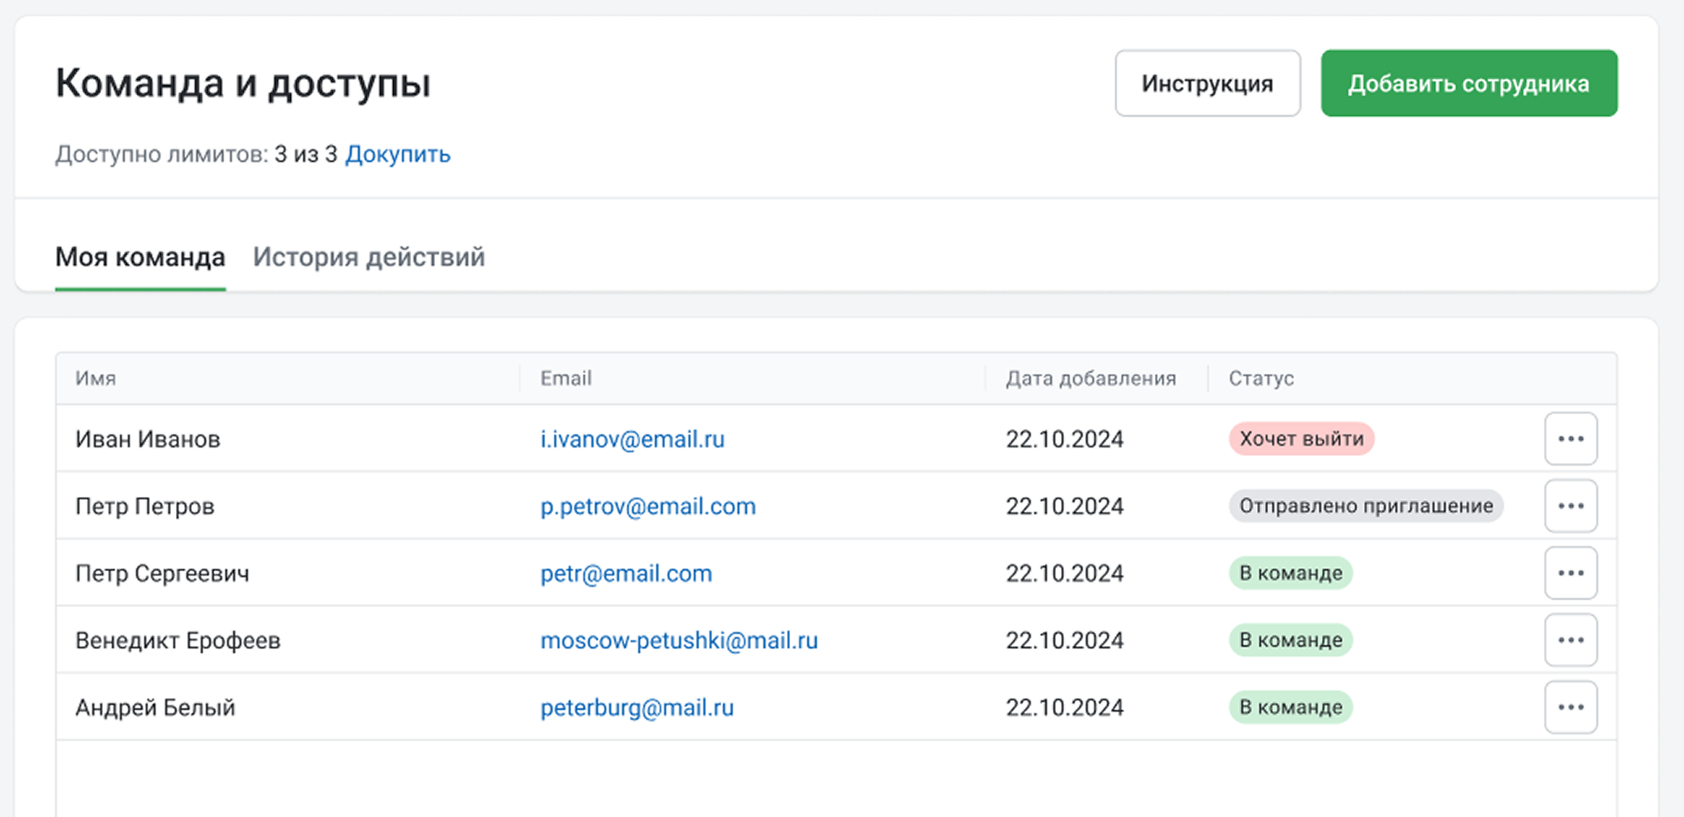Click the Дата добавления column header

(1090, 379)
